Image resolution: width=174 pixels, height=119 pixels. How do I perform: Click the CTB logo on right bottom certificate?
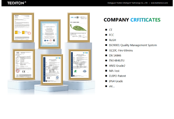(85, 53)
